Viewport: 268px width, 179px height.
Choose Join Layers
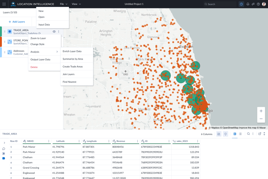click(x=77, y=74)
